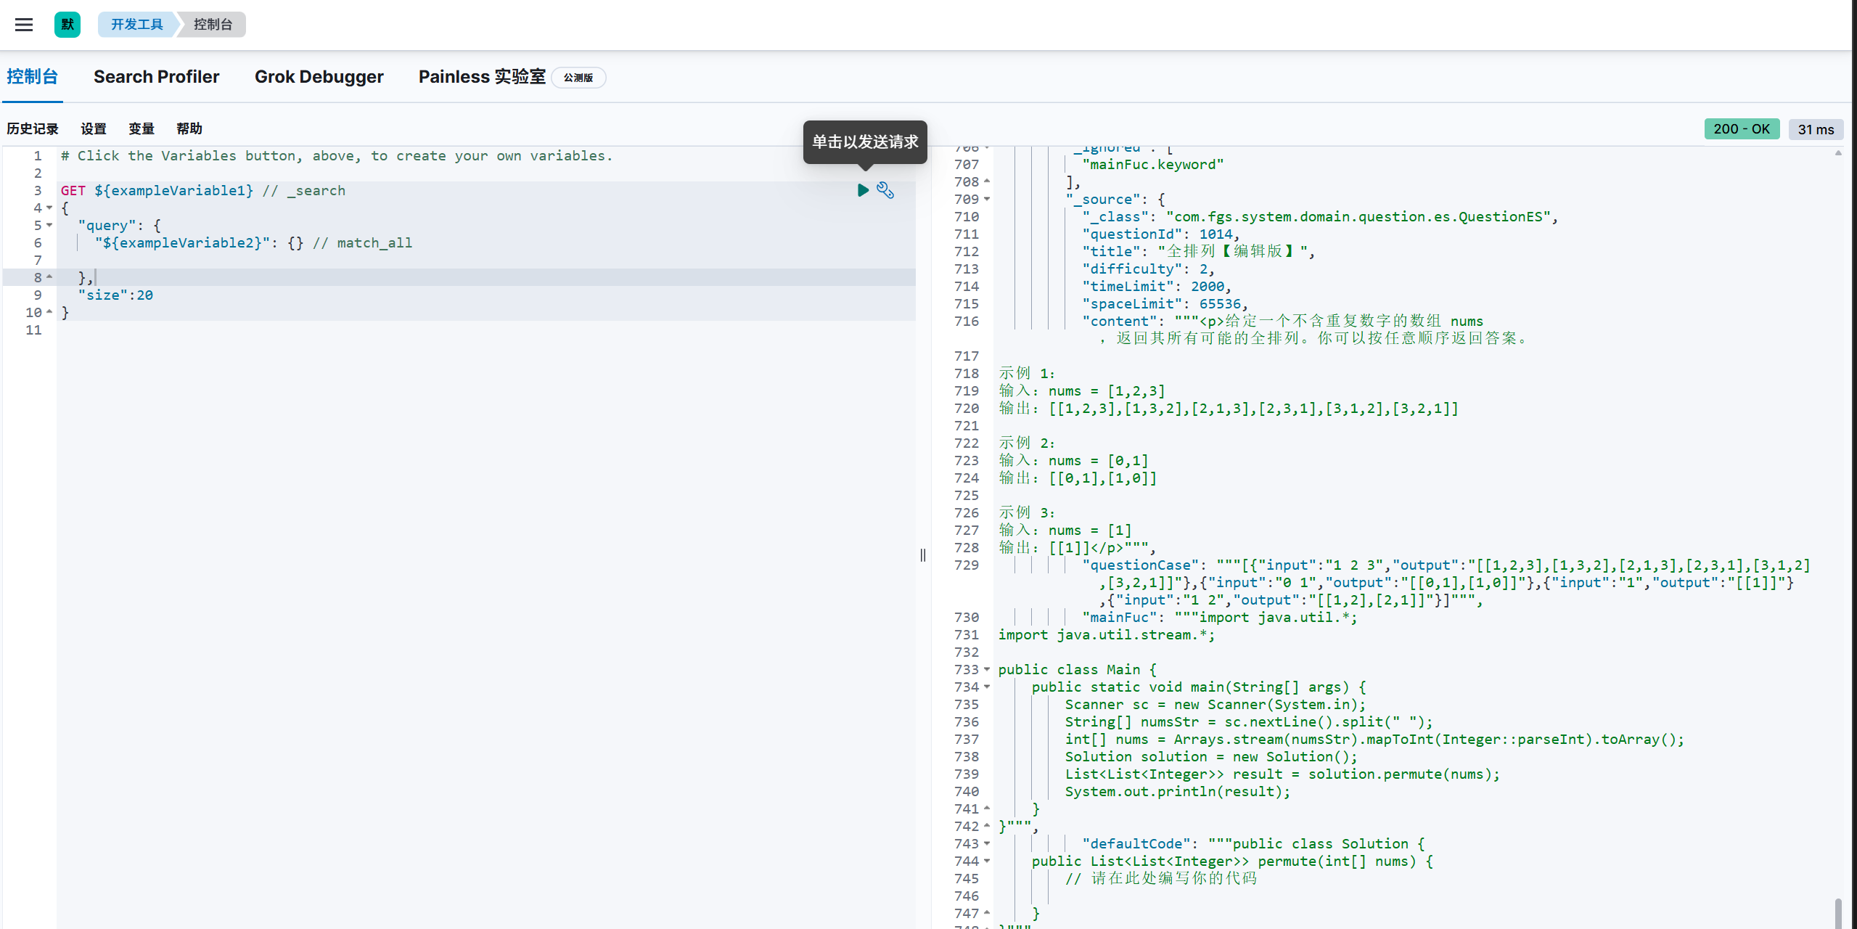The width and height of the screenshot is (1857, 929).
Task: Fold the main method at line 734
Action: click(x=987, y=687)
